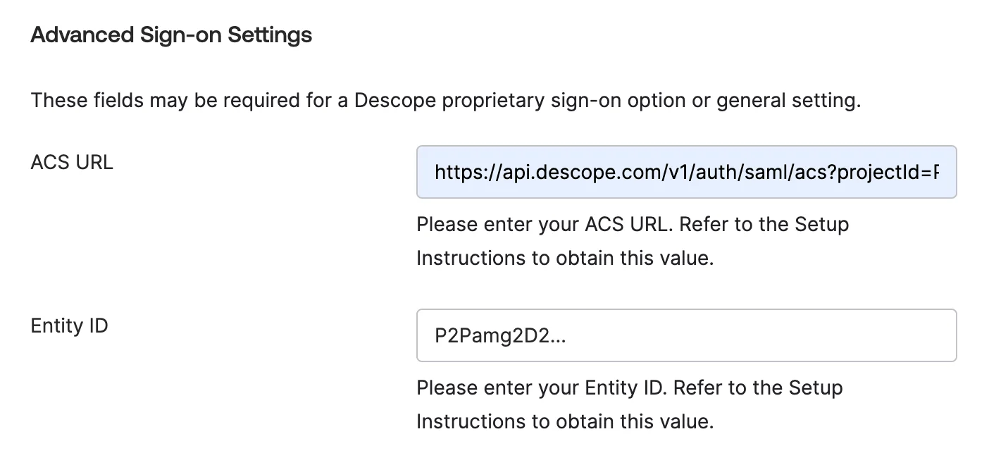
Task: Place cursor in the Entity ID box
Action: point(687,335)
